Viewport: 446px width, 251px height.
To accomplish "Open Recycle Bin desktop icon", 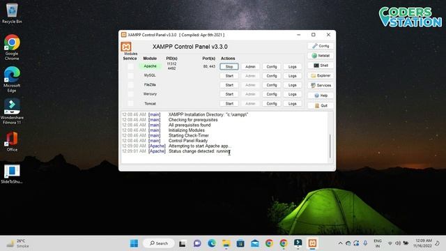I will 12,13.
